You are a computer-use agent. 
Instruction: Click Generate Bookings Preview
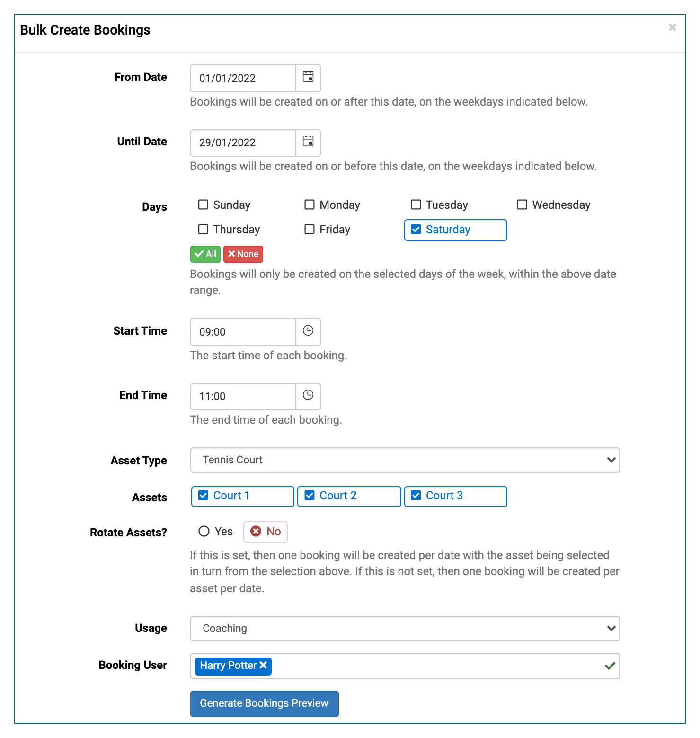(x=265, y=703)
